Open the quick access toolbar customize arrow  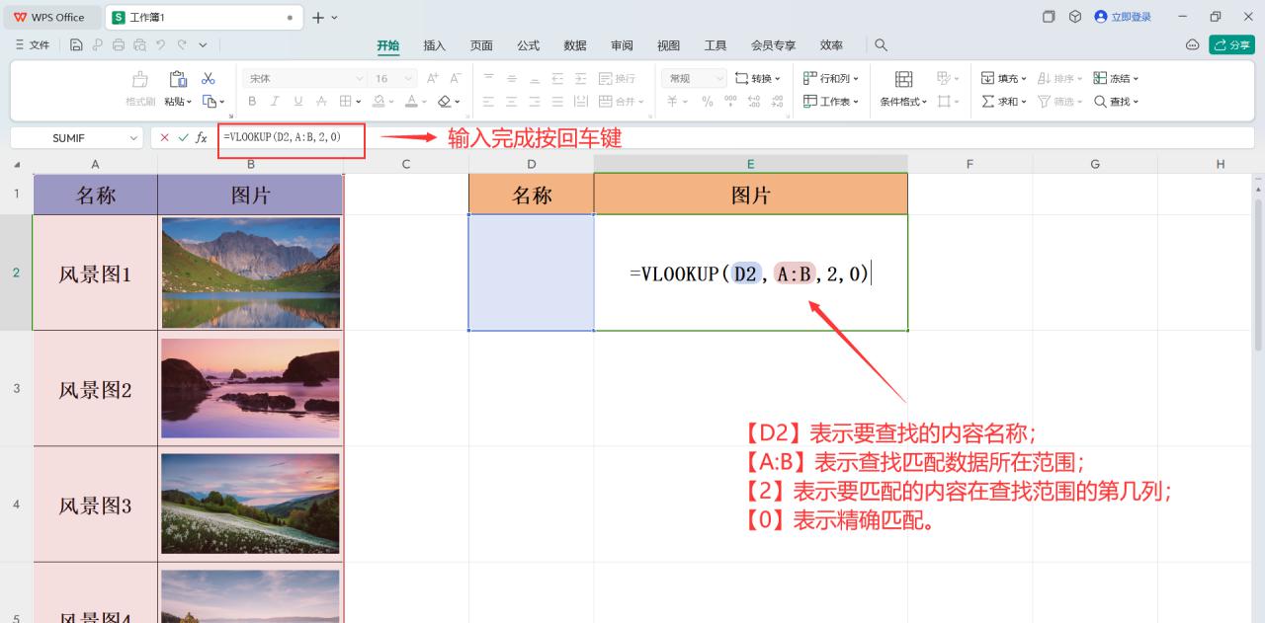(x=203, y=45)
